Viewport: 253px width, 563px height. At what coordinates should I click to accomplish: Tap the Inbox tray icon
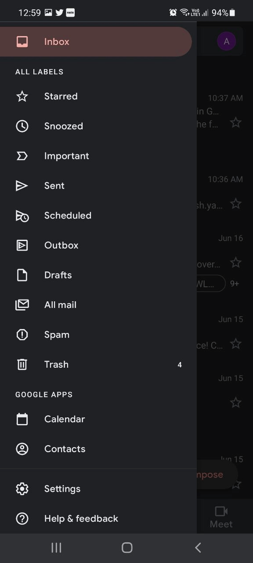point(22,42)
